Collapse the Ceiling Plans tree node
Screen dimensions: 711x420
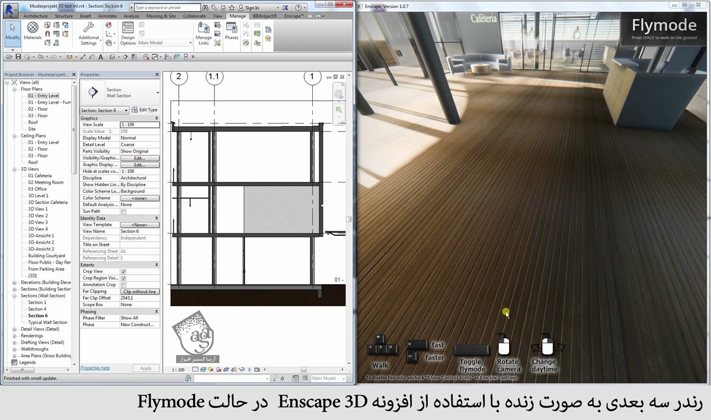coord(14,136)
